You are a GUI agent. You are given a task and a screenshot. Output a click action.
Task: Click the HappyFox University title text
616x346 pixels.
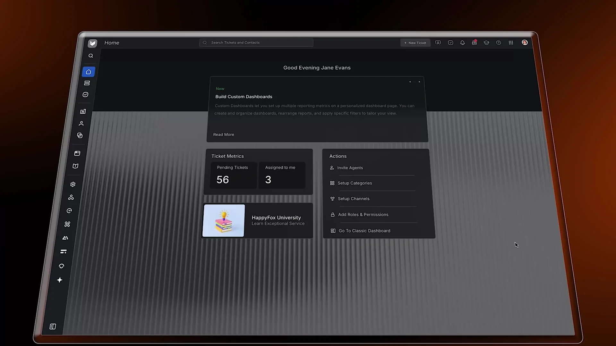point(276,218)
